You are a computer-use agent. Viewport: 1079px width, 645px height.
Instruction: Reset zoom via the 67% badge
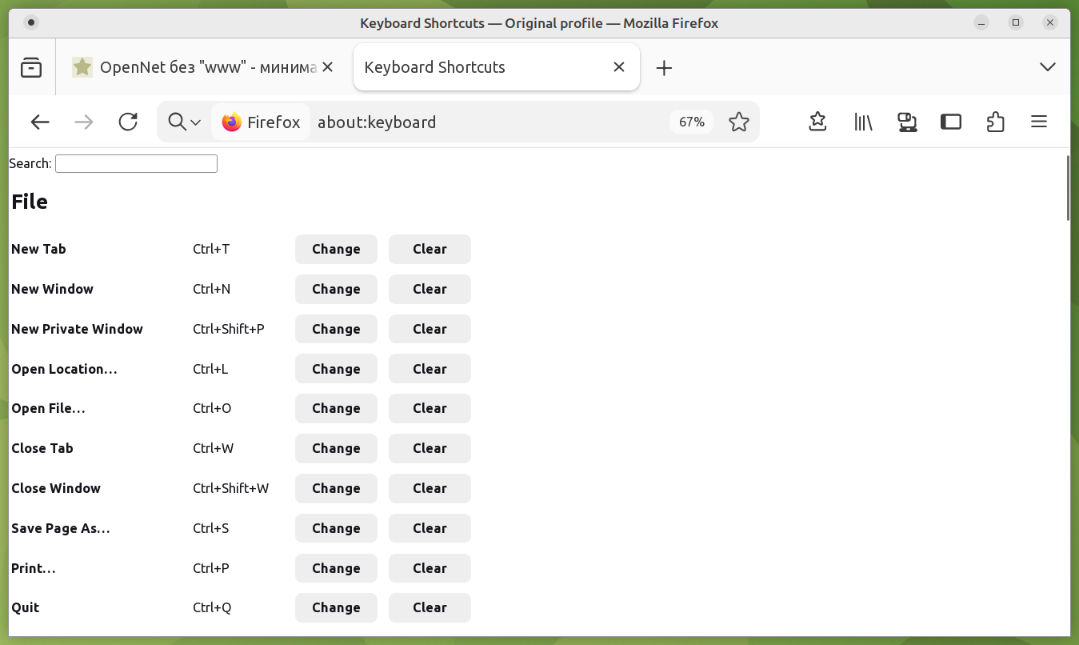click(691, 122)
